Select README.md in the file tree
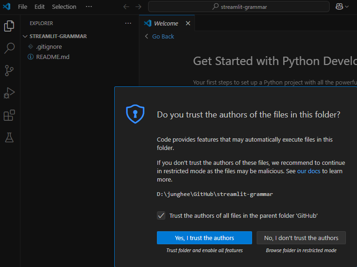 click(x=52, y=57)
